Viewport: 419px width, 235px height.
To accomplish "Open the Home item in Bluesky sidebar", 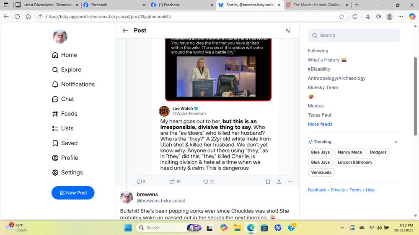I will (x=65, y=55).
